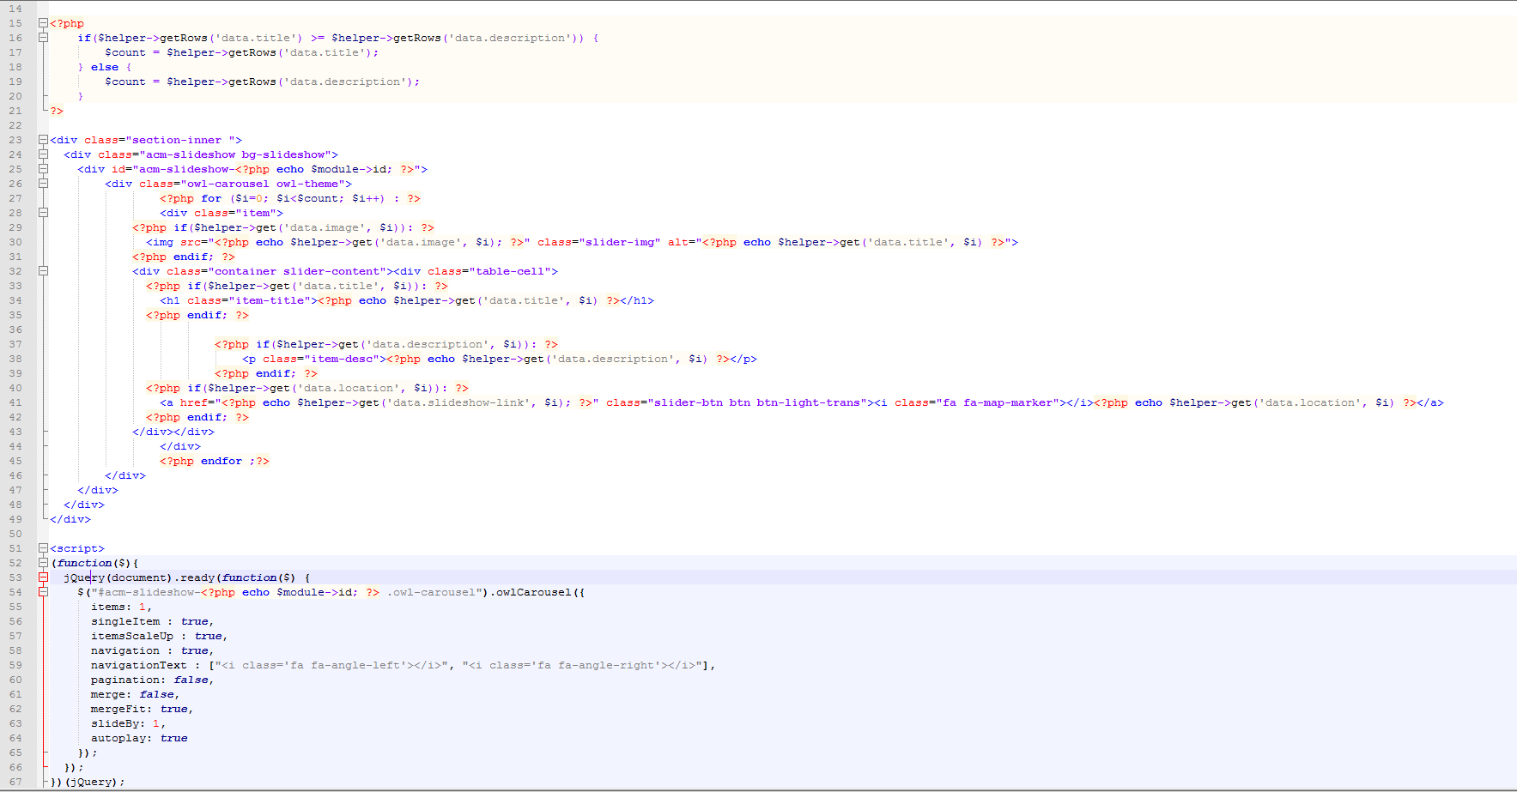Click the 'singleItem' option name

point(125,621)
